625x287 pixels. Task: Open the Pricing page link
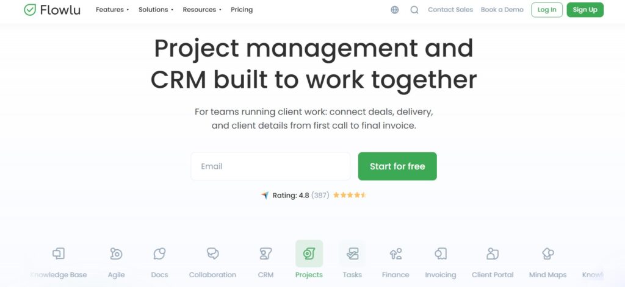click(x=242, y=10)
